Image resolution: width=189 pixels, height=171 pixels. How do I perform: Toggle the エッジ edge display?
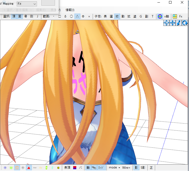(x=101, y=168)
